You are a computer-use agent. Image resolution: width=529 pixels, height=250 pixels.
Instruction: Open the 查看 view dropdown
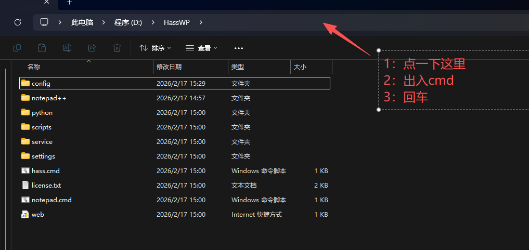201,48
